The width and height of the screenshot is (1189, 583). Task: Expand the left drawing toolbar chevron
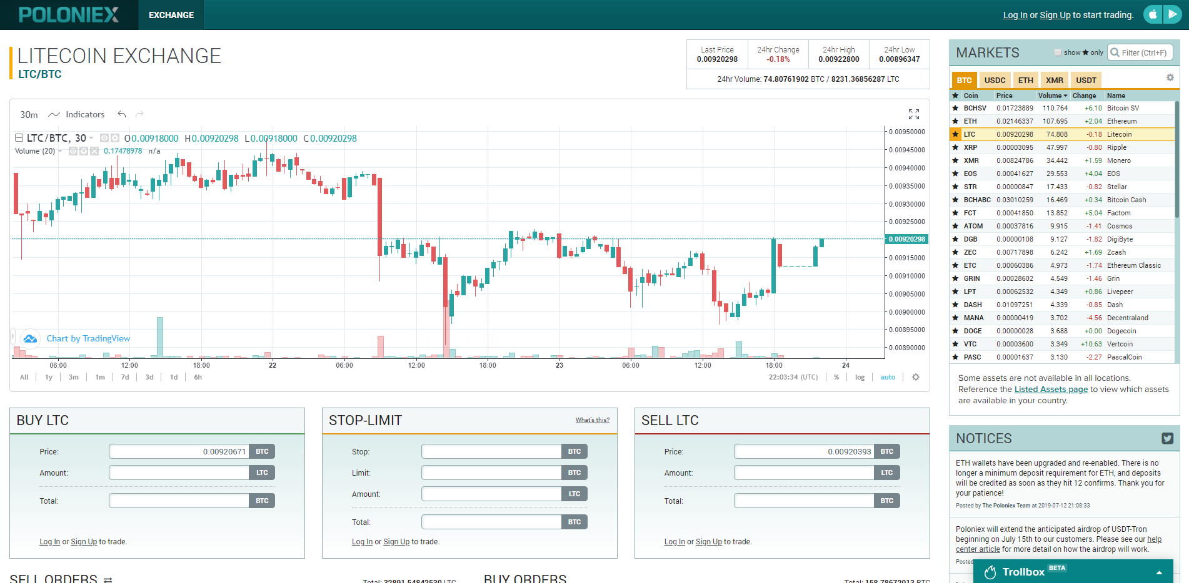[13, 336]
